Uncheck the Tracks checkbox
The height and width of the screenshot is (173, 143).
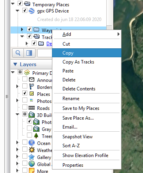click(x=29, y=36)
